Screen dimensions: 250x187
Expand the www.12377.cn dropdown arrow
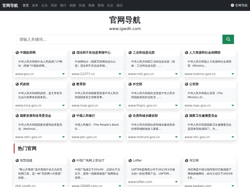[x=120, y=74]
